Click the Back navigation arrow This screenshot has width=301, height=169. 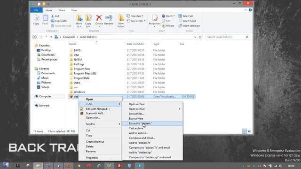coord(34,37)
